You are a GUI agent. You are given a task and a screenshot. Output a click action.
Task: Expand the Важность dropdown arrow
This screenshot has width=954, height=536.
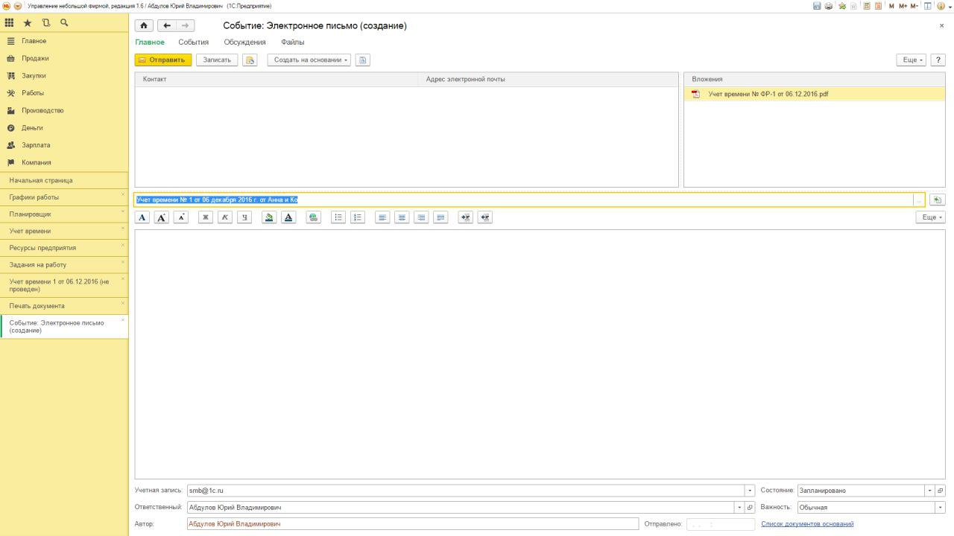point(940,508)
